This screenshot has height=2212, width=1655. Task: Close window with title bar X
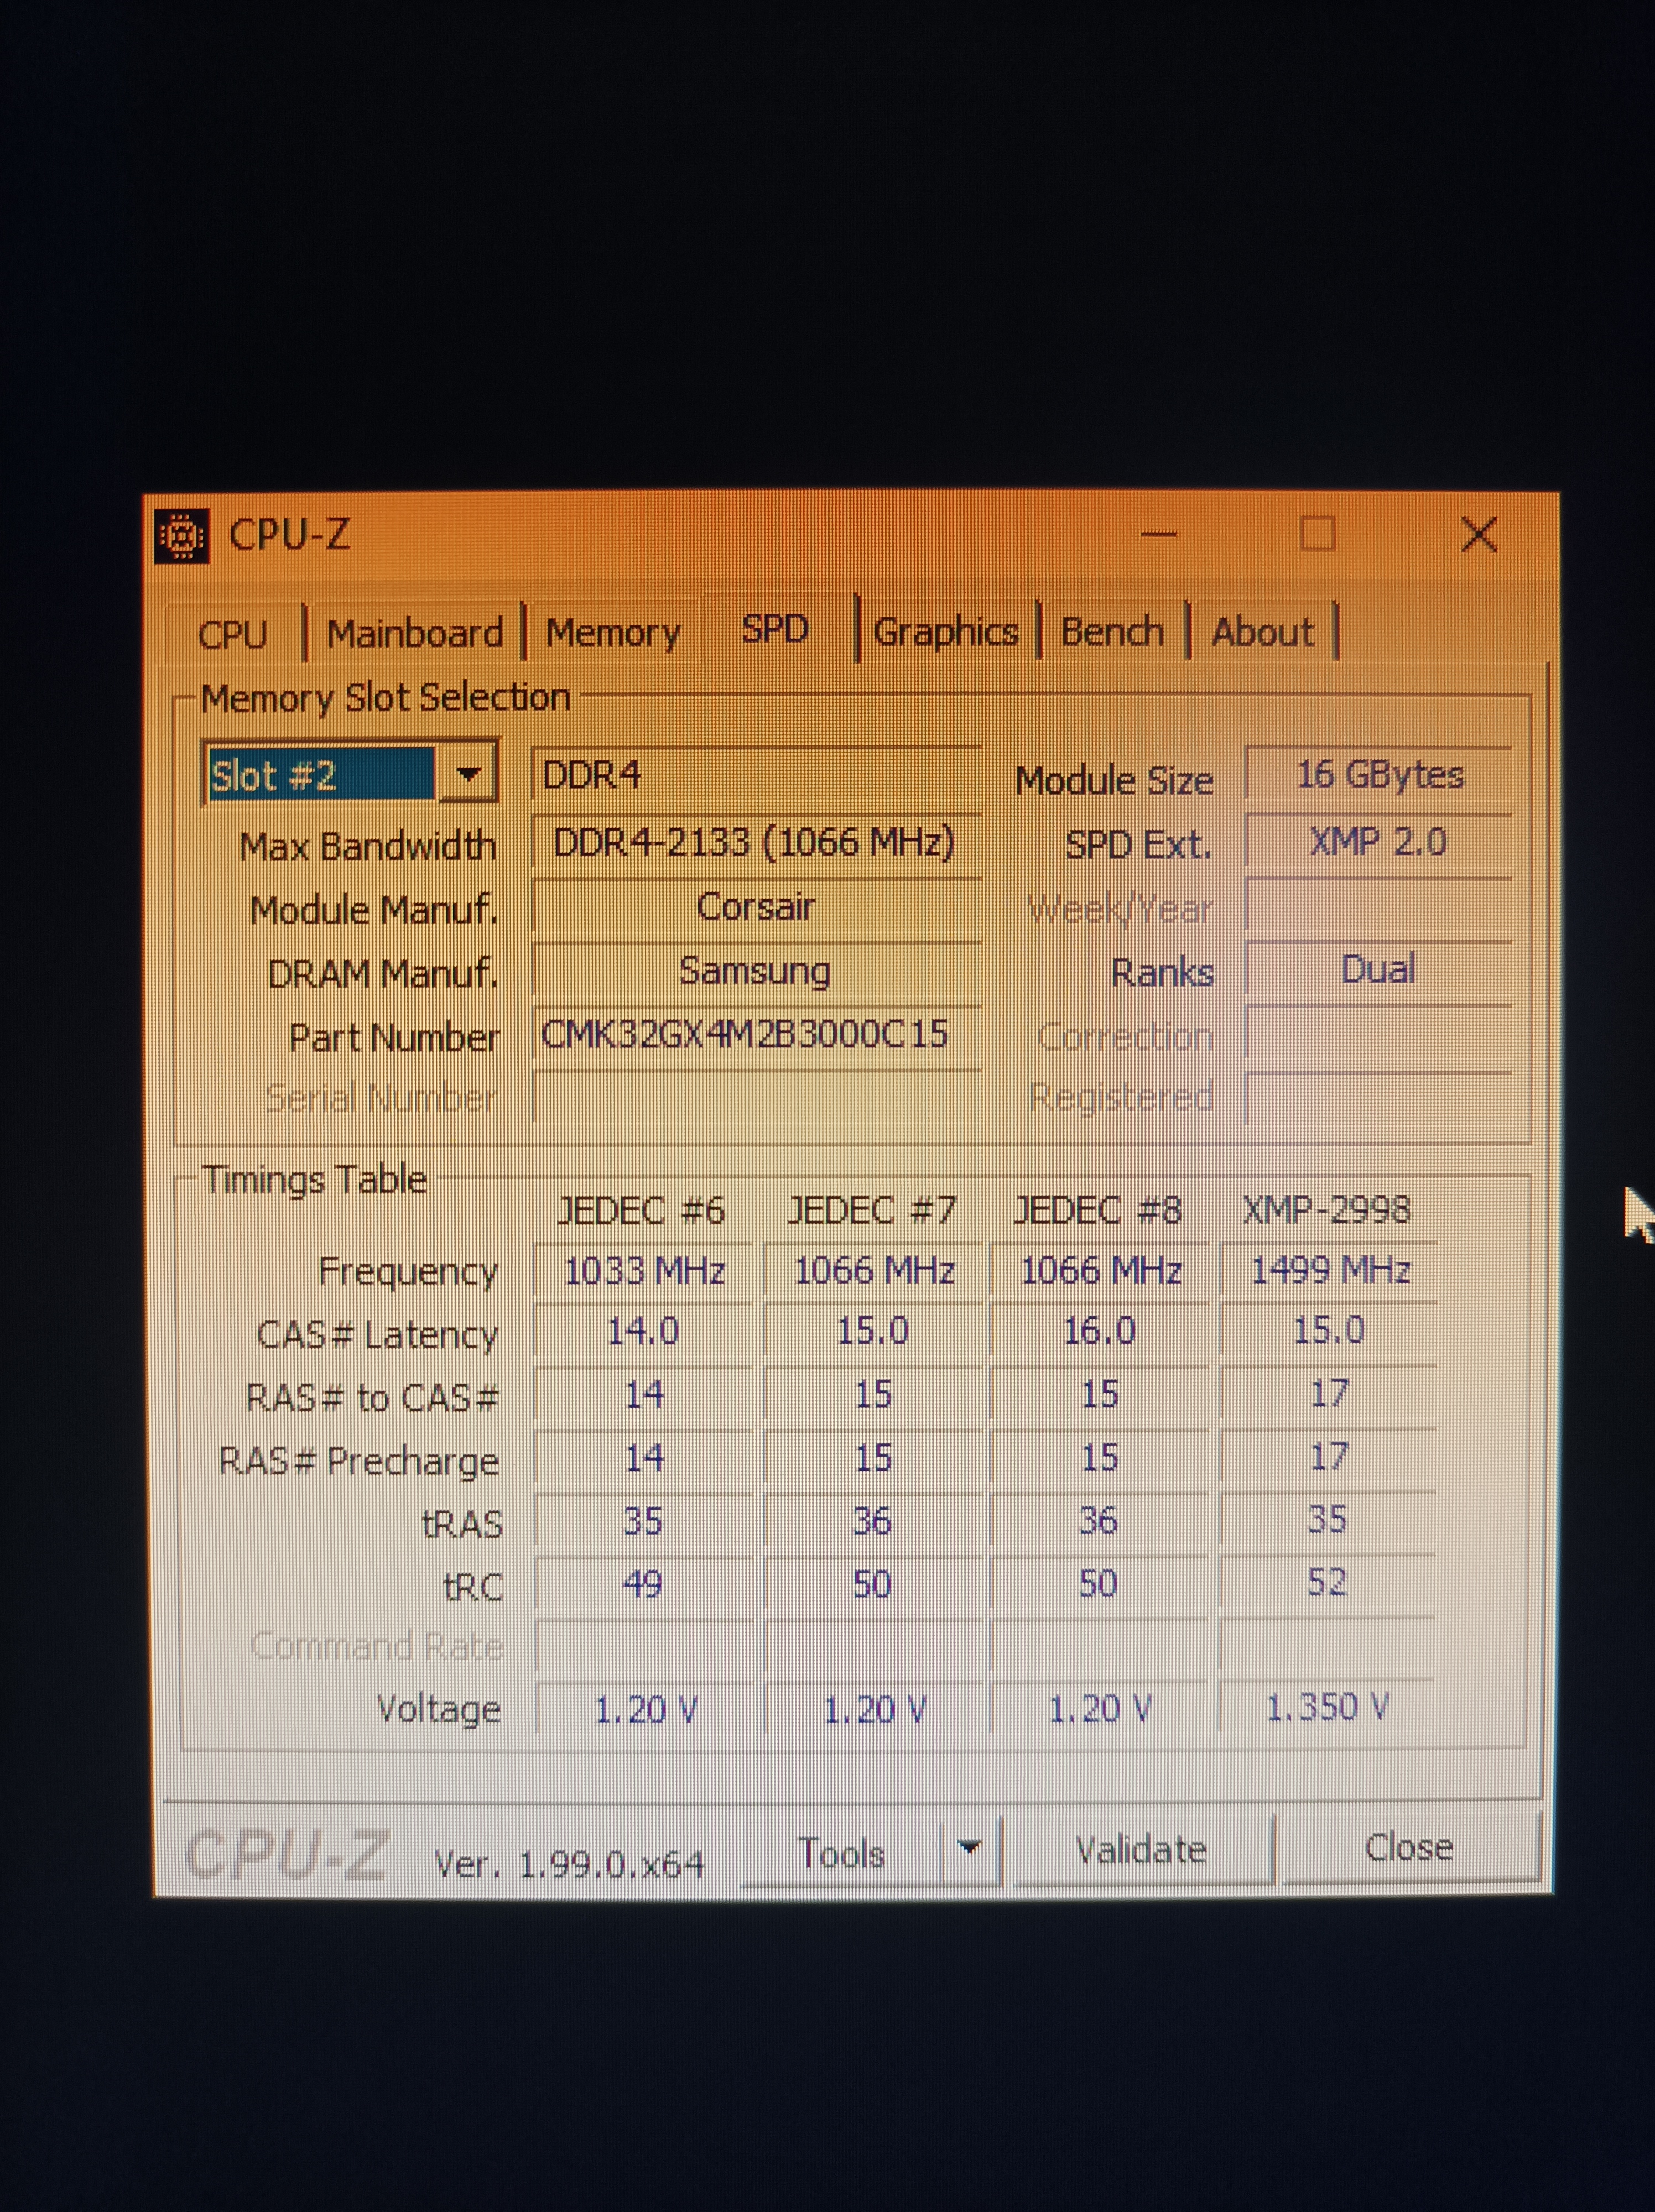coord(1478,535)
